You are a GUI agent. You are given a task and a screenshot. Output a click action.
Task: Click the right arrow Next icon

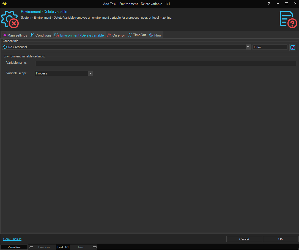click(x=95, y=247)
